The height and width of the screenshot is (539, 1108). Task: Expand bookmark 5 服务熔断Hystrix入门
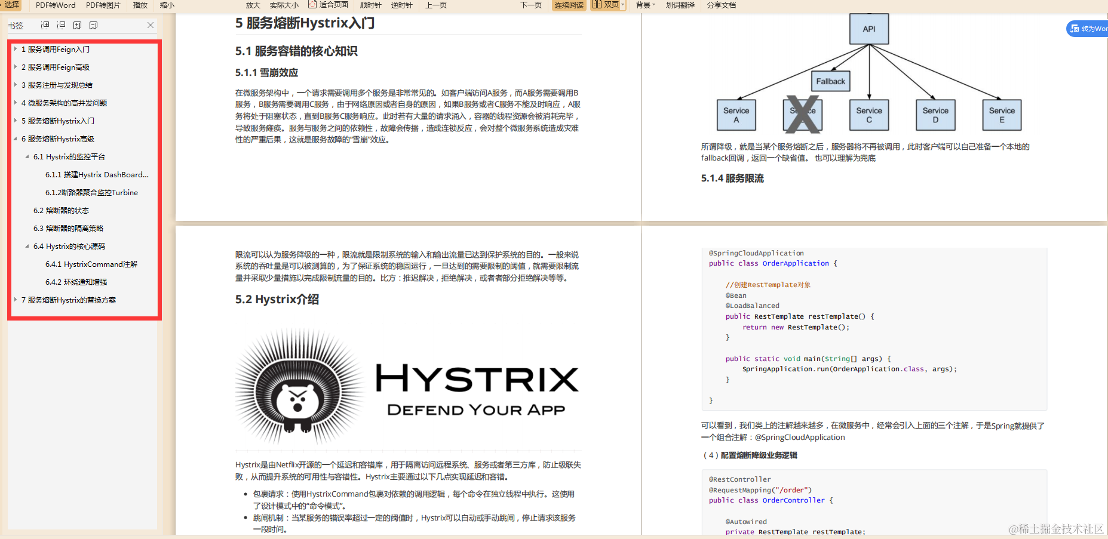point(16,121)
